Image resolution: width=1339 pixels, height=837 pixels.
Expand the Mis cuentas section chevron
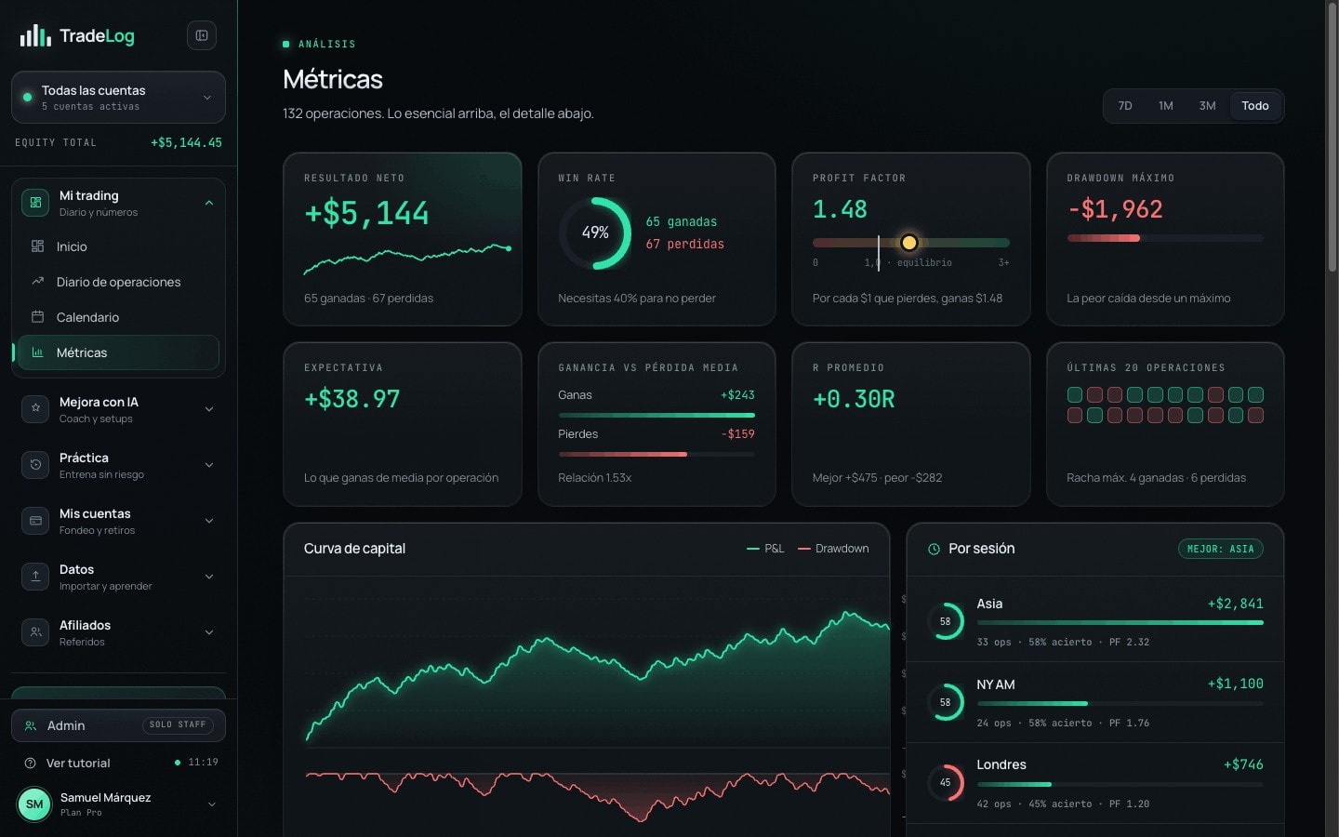point(209,521)
